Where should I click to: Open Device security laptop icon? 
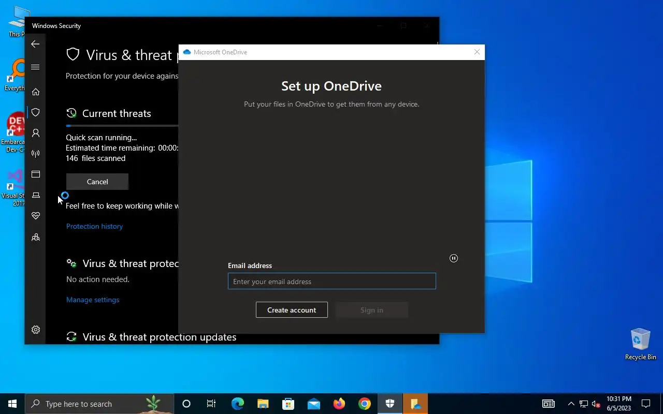pyautogui.click(x=36, y=195)
